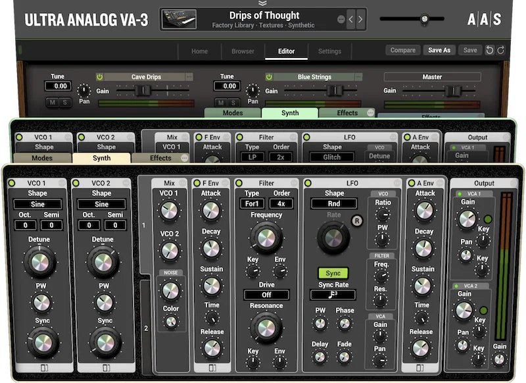
Task: Toggle front F Env on/off
Action: pos(197,183)
